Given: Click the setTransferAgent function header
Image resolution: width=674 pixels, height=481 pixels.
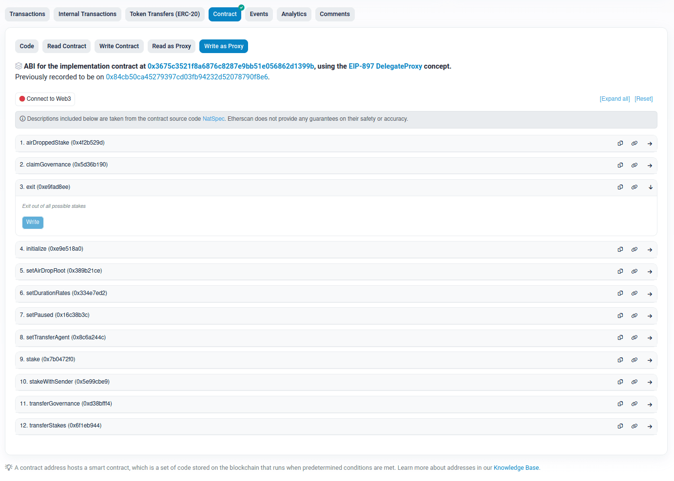Looking at the screenshot, I should [x=63, y=337].
